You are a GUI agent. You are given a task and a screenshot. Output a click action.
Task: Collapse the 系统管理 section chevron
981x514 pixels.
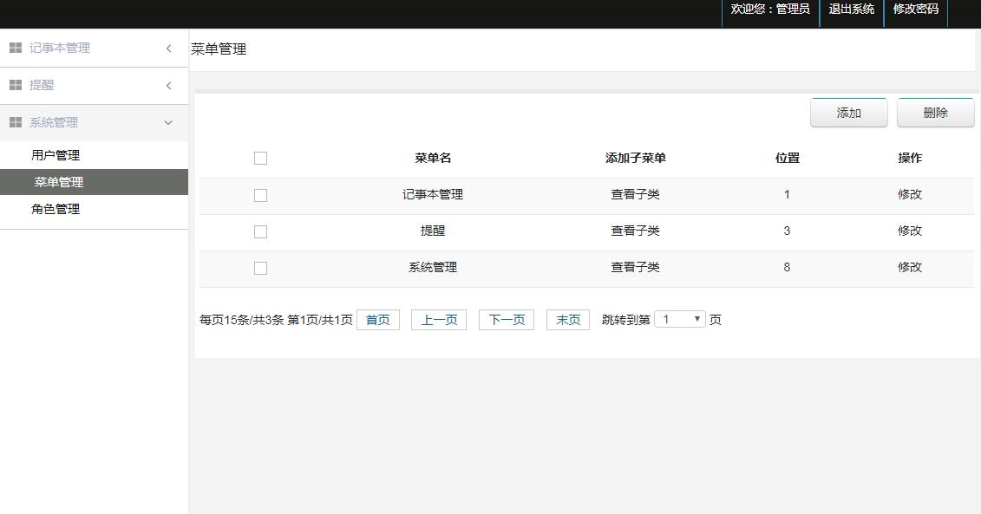pyautogui.click(x=168, y=123)
